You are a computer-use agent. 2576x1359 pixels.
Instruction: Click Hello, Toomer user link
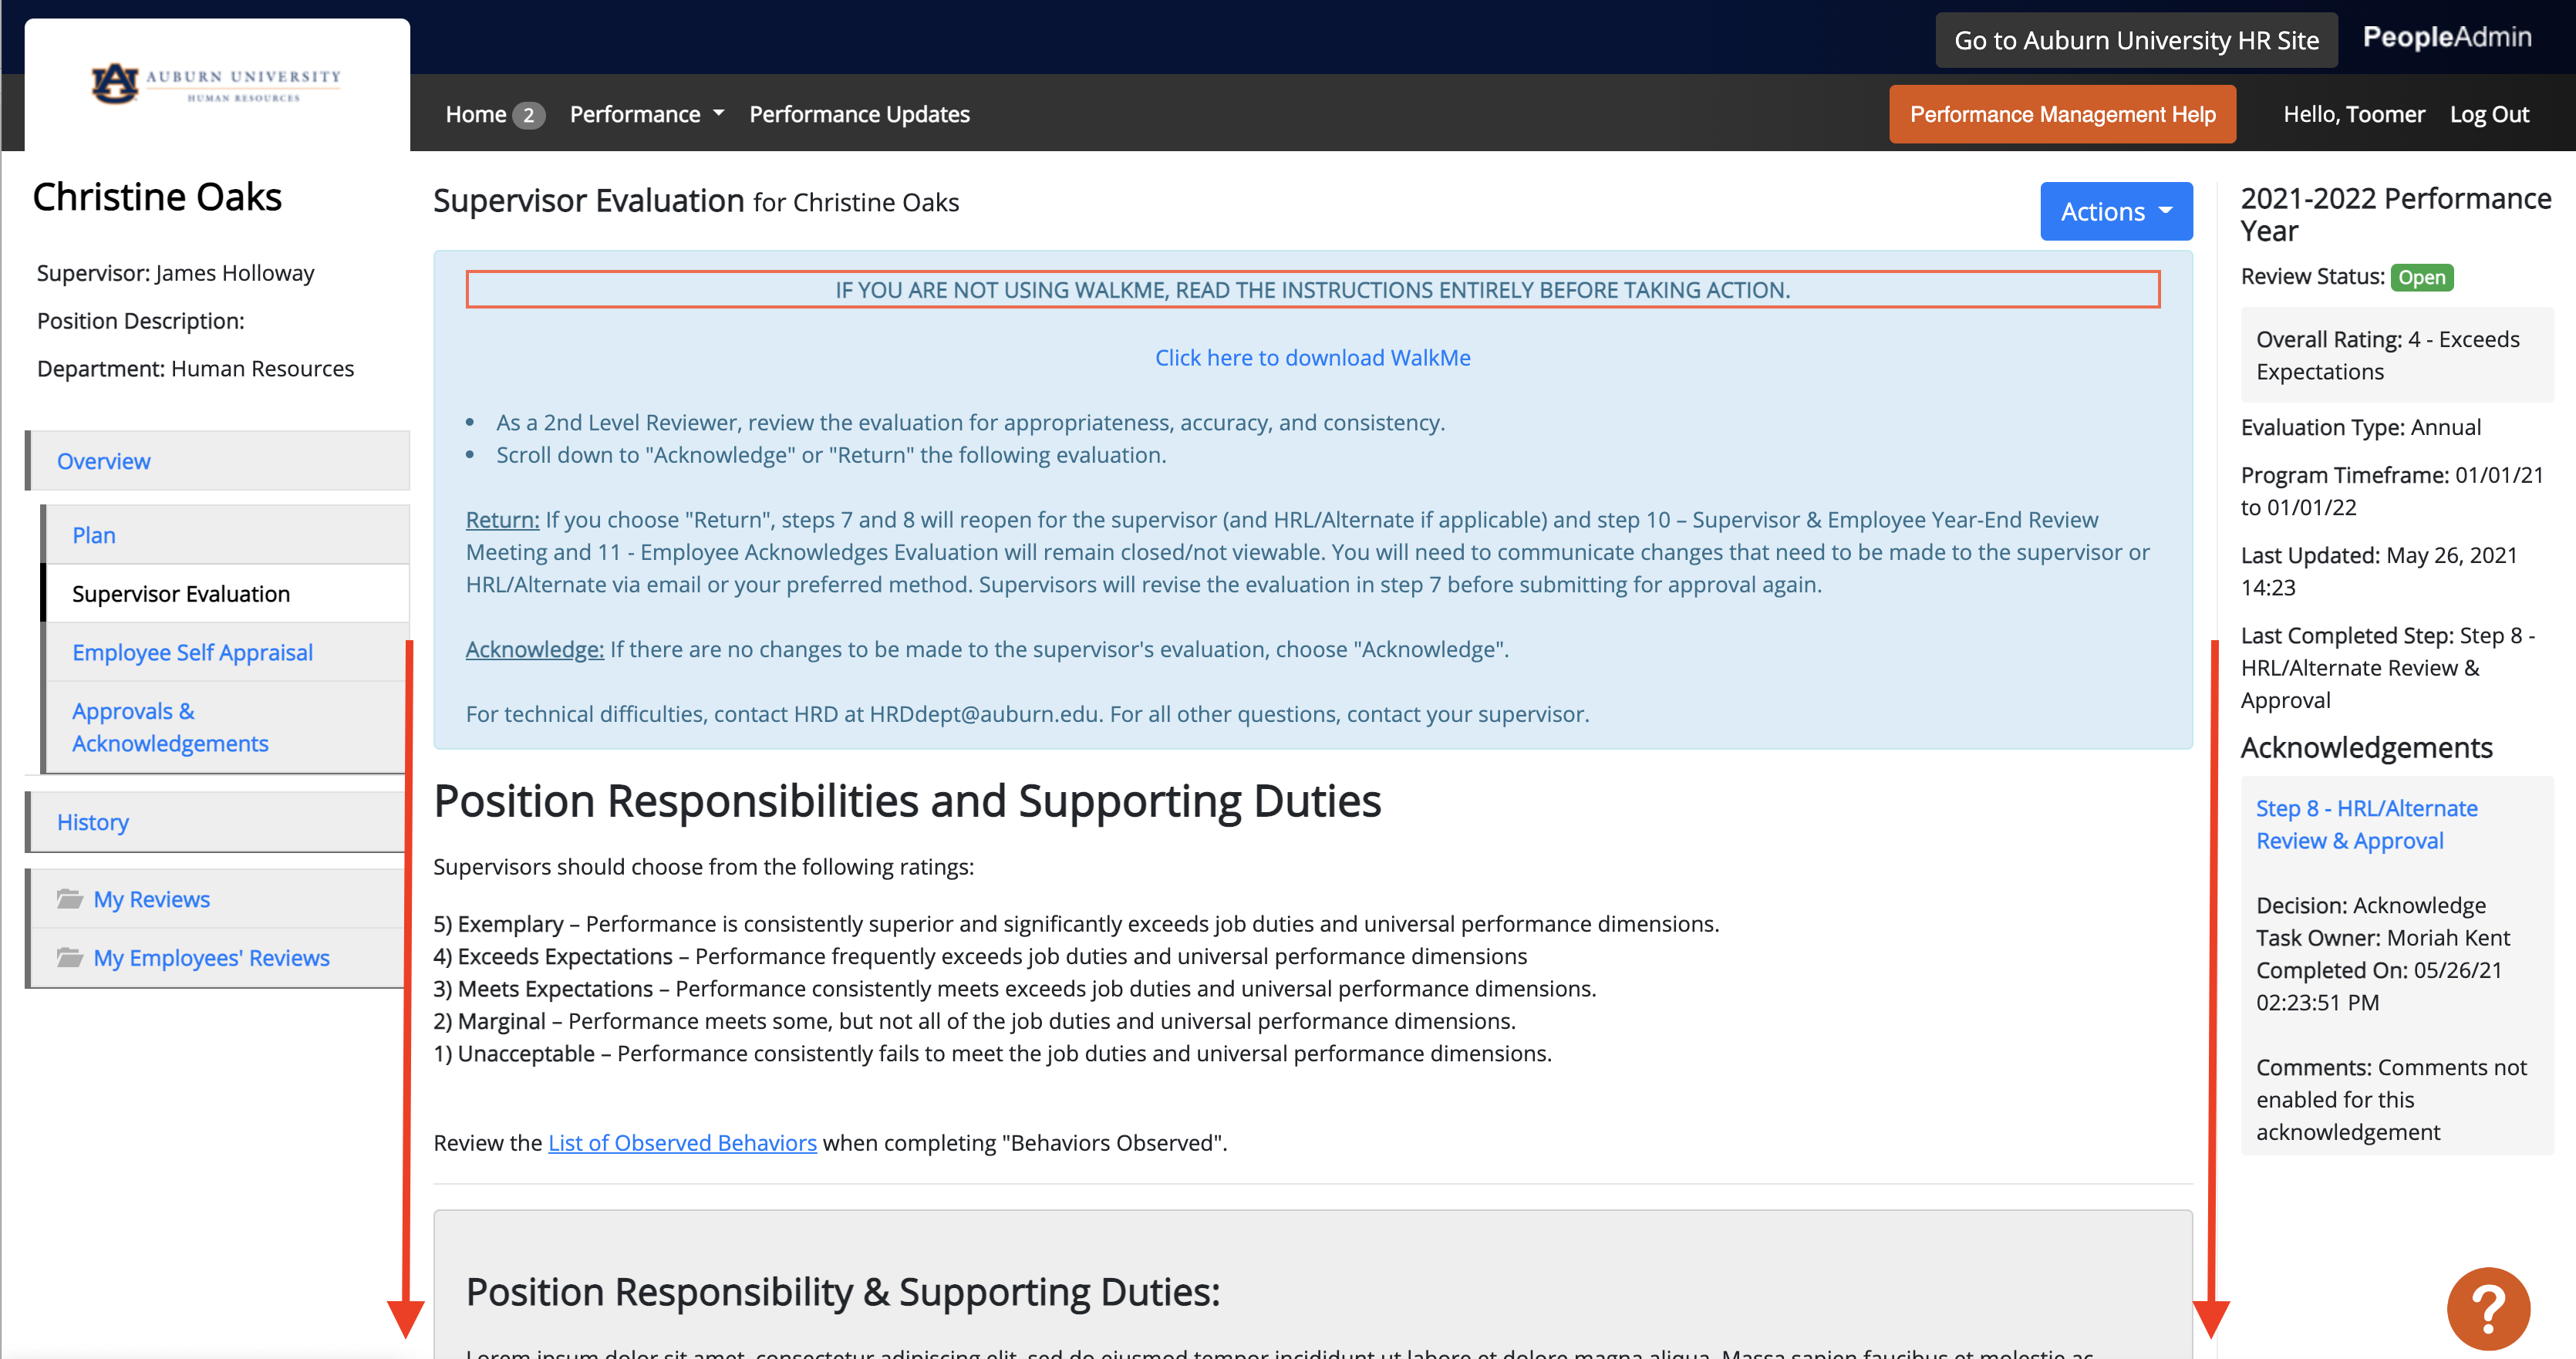[2353, 115]
